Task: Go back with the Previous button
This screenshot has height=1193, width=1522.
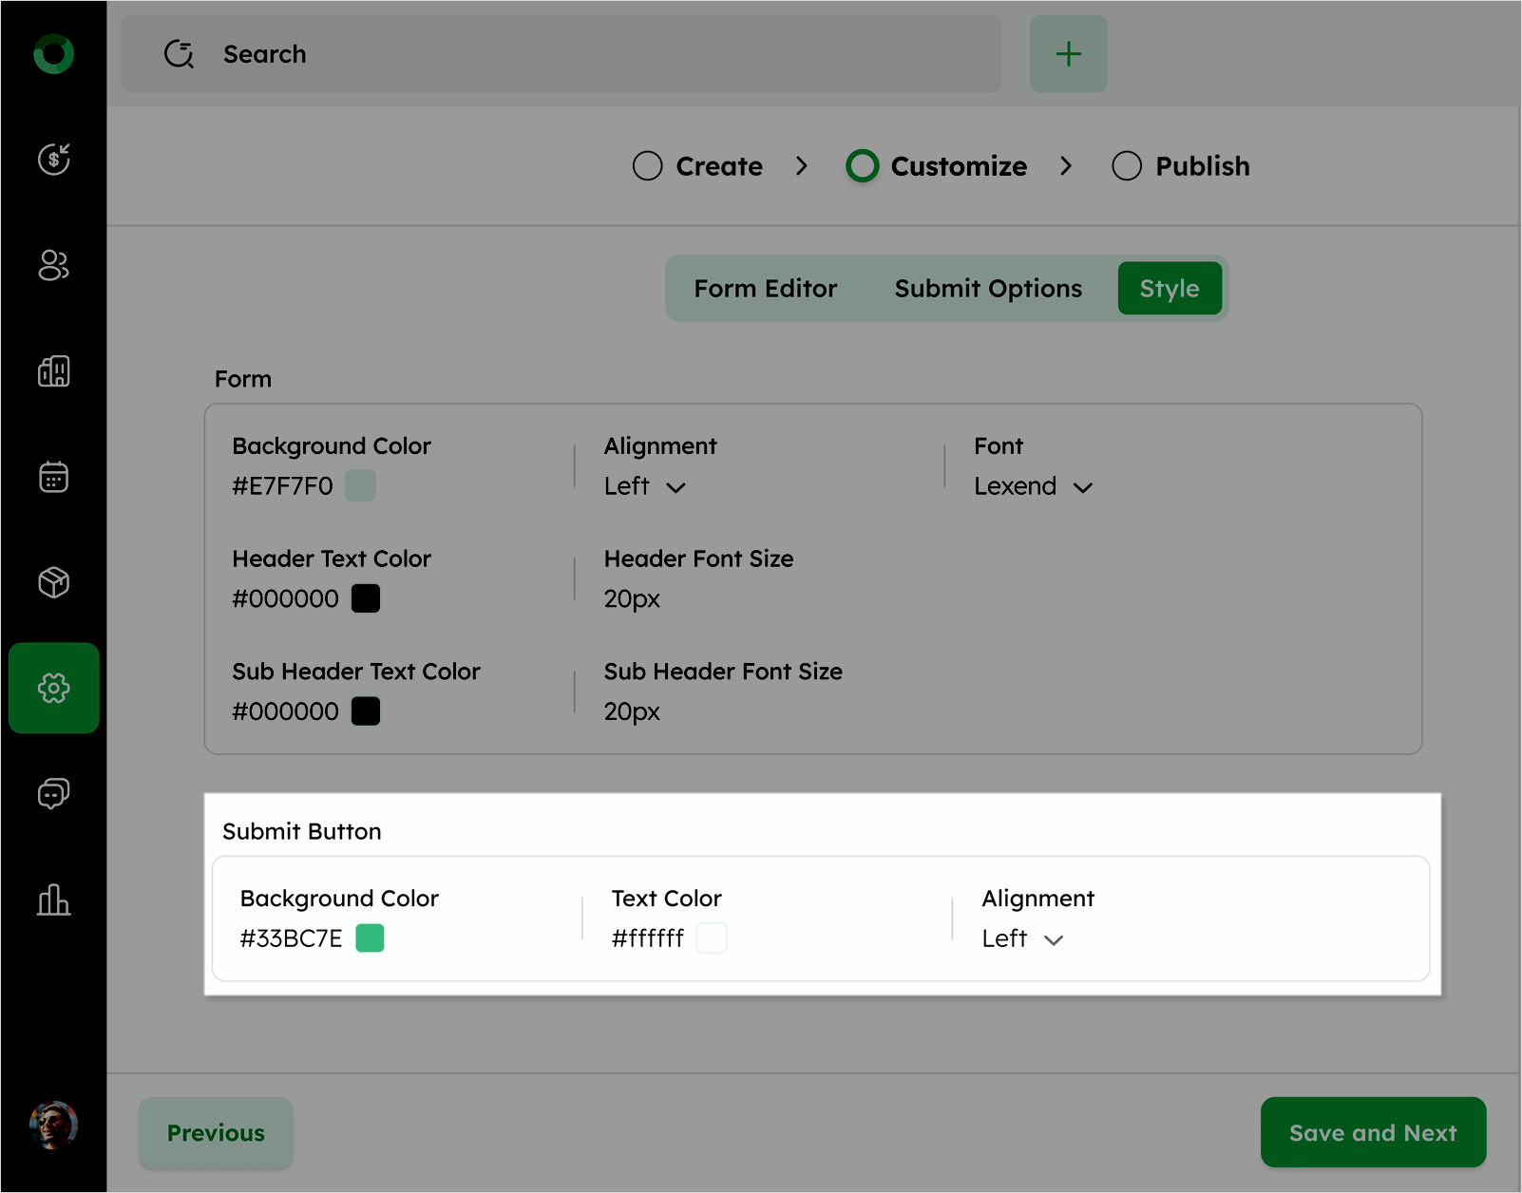Action: click(216, 1132)
